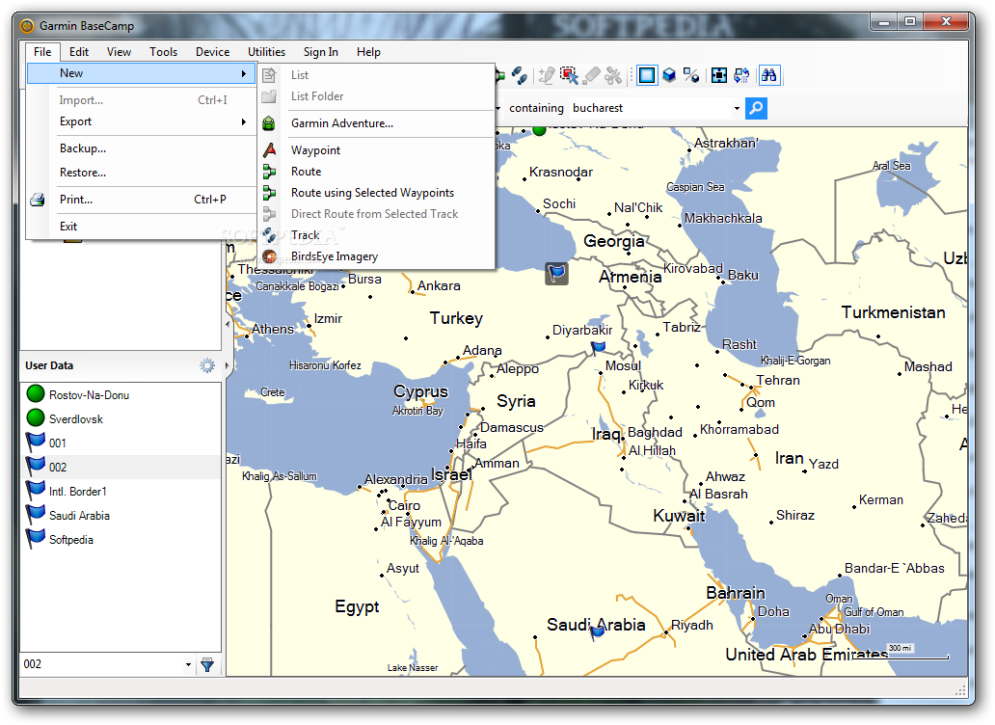Click the red Waypoint flag icon
Image resolution: width=995 pixels, height=725 pixels.
[x=269, y=149]
